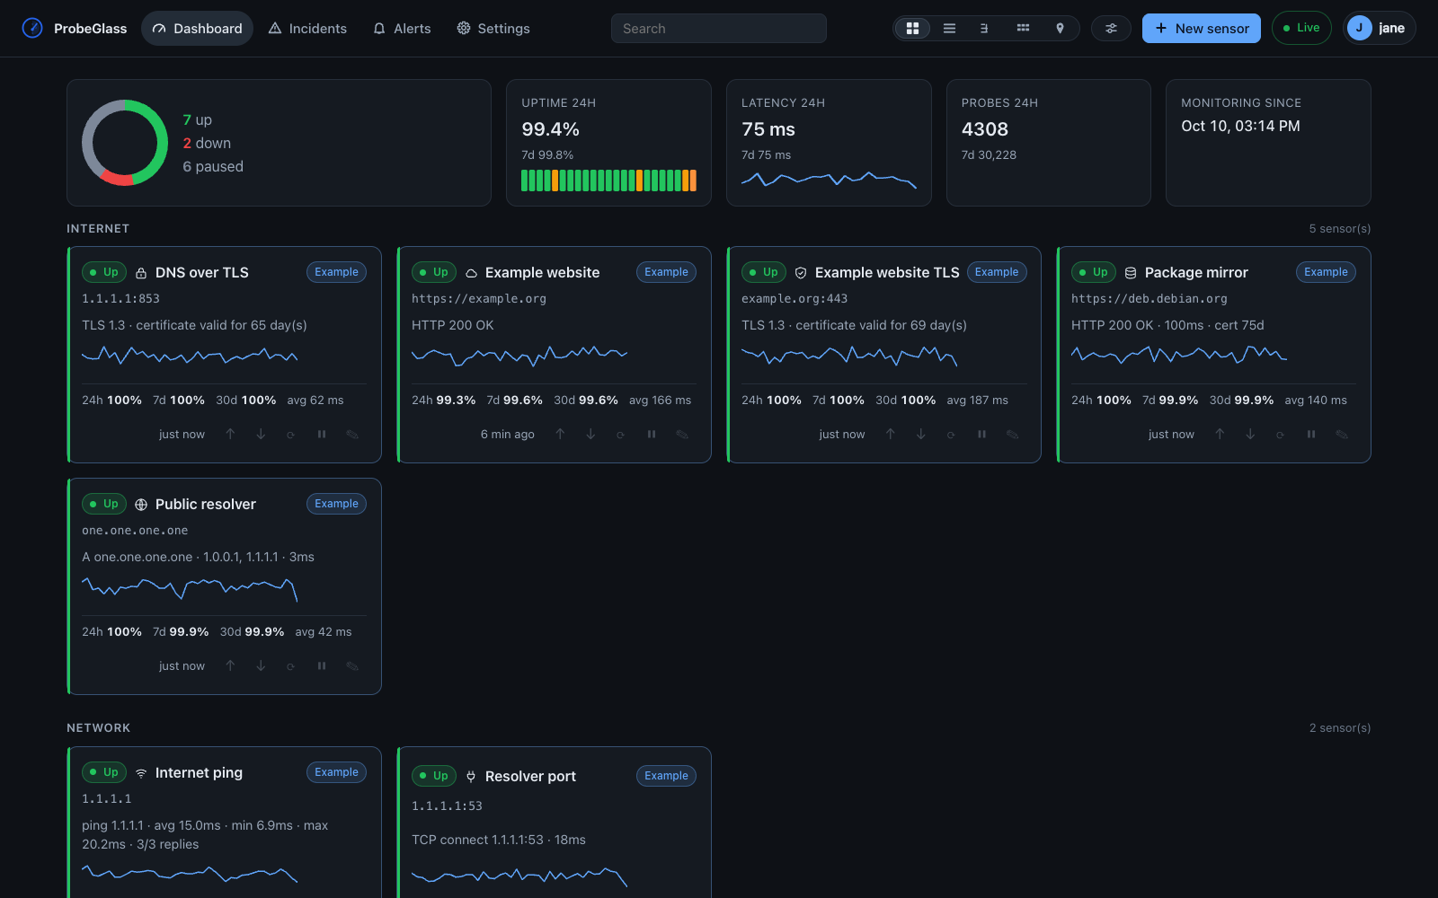Viewport: 1438px width, 898px height.
Task: Open the Resolver port sensor title
Action: (530, 776)
